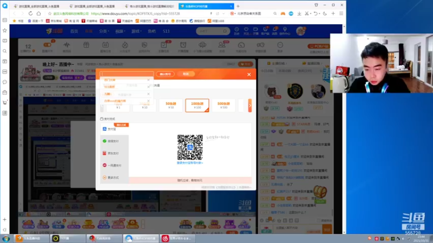Click the cancel button in orange dialog header
The image size is (433, 243).
coord(186,74)
